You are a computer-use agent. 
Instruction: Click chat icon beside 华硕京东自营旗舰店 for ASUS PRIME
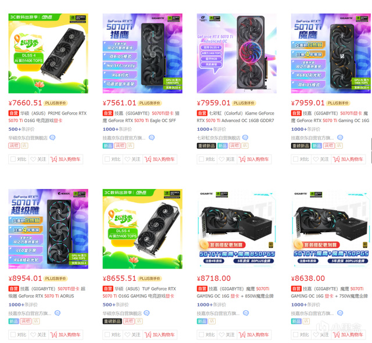52,138
